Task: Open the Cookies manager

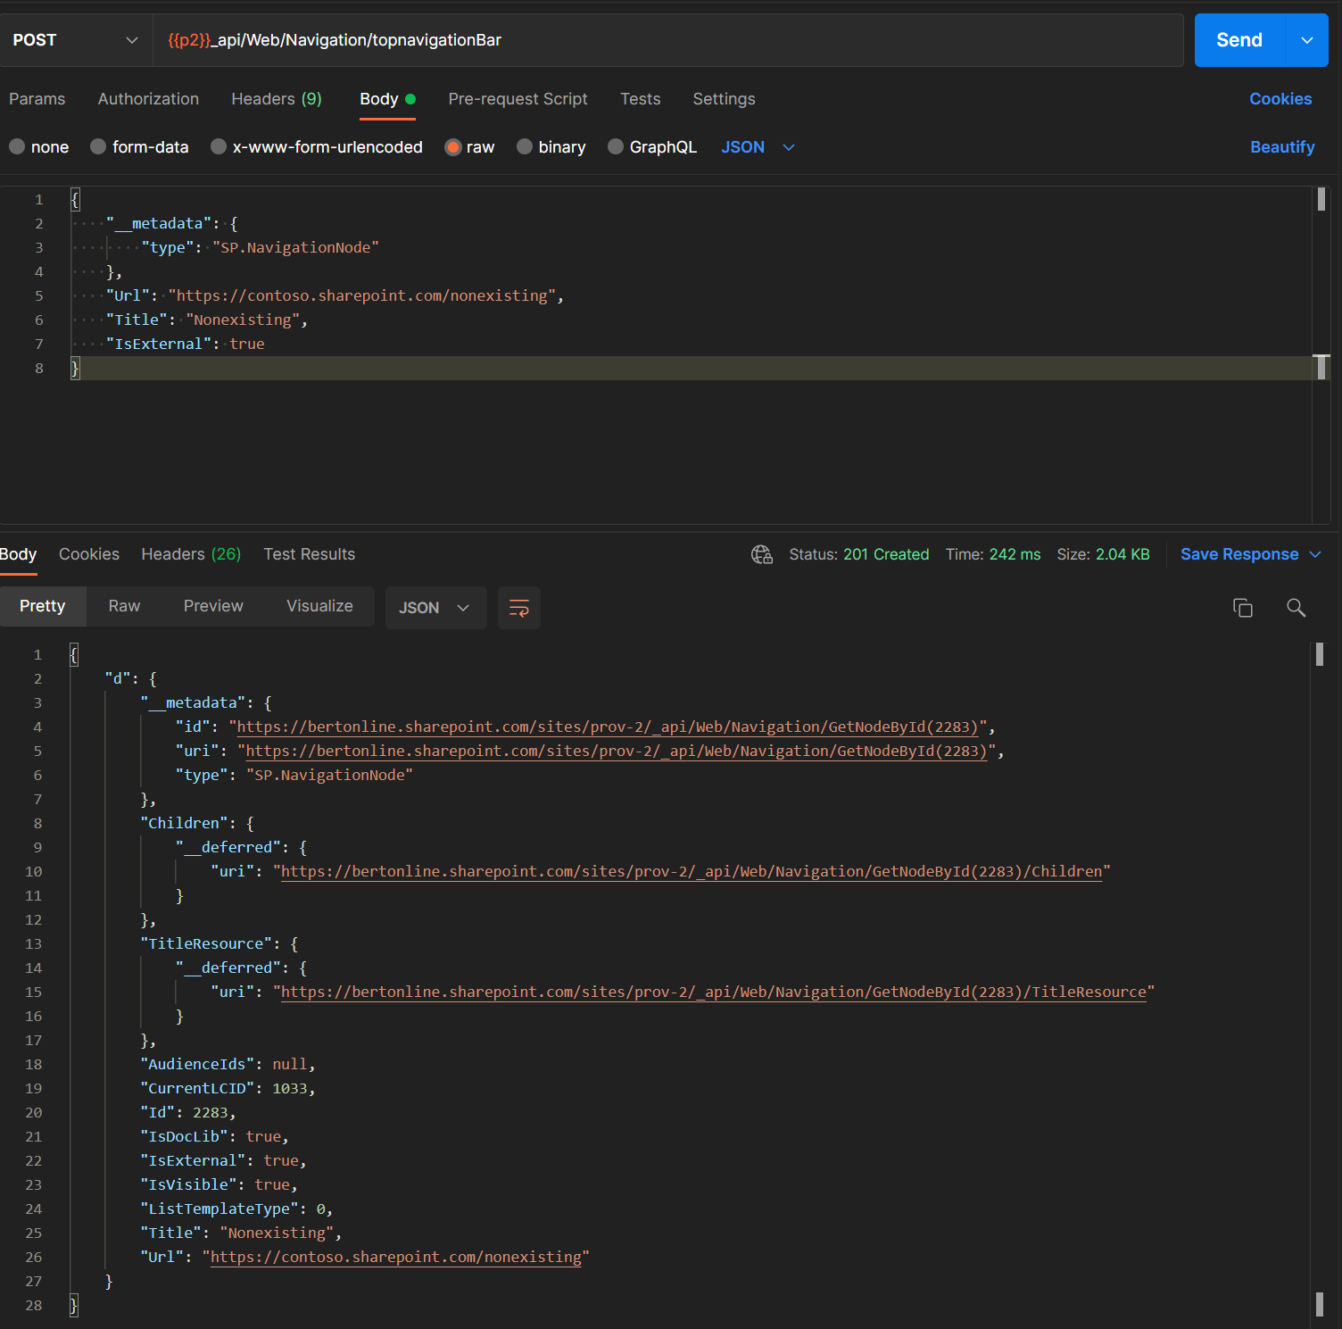Action: point(1280,99)
